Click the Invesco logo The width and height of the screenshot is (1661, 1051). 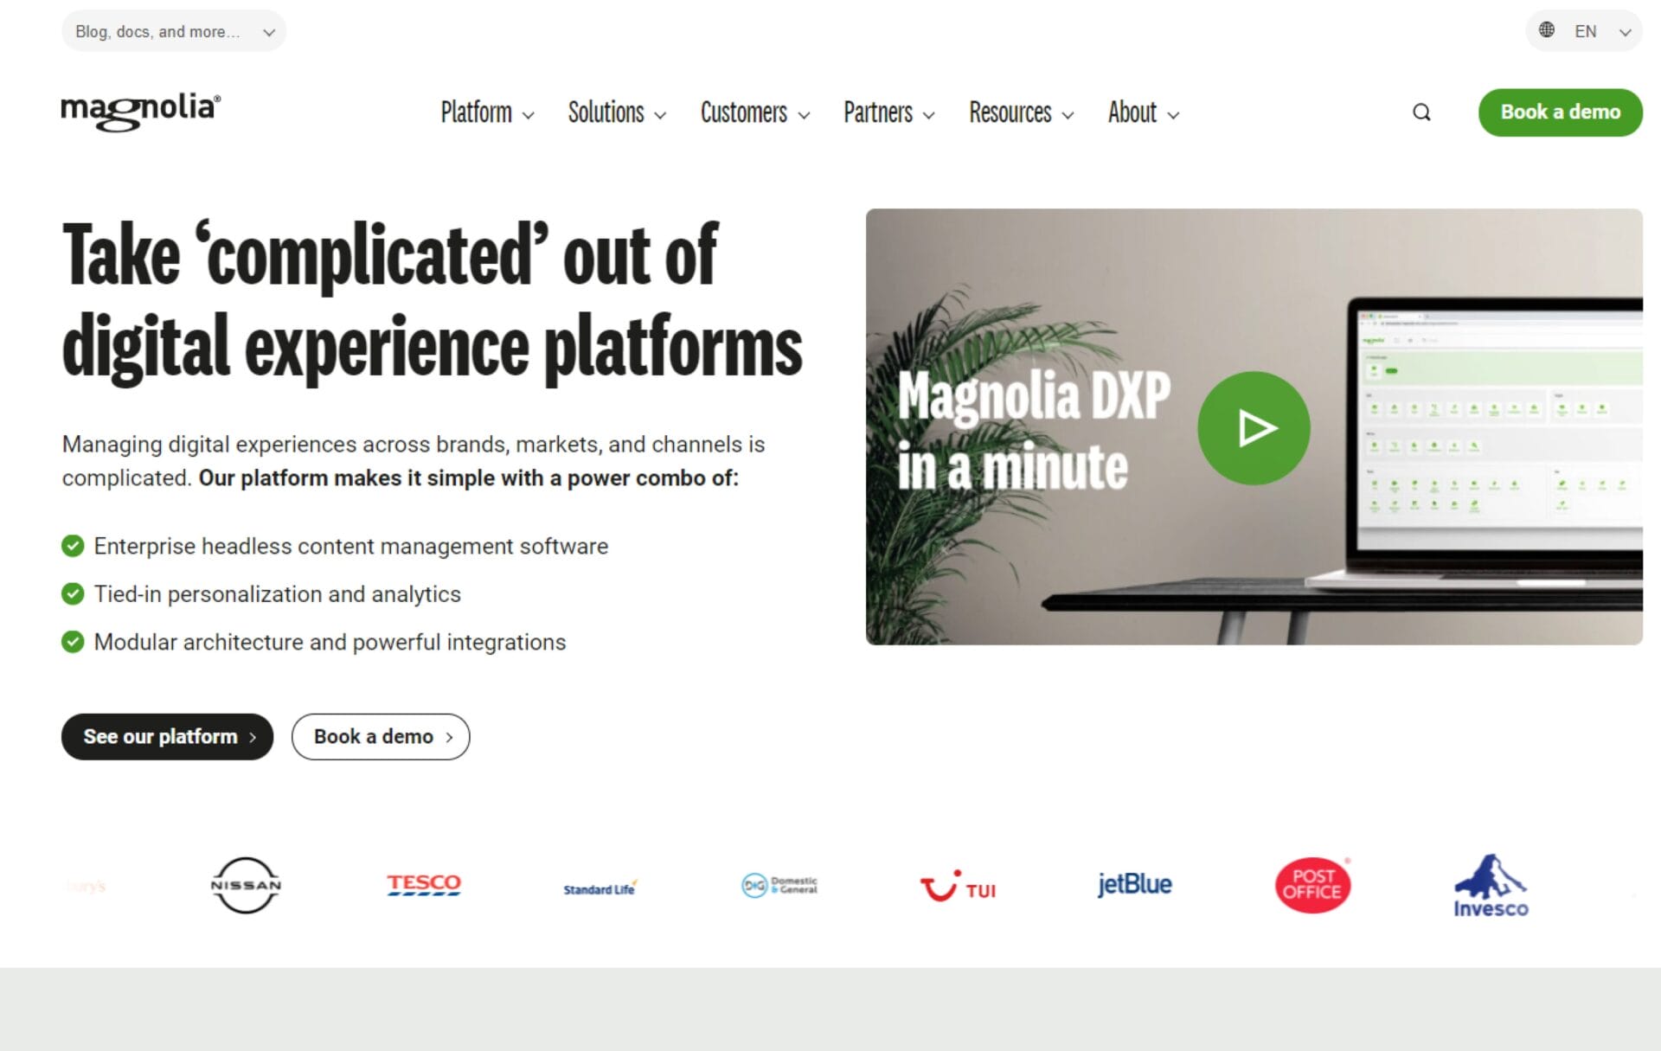(1491, 886)
